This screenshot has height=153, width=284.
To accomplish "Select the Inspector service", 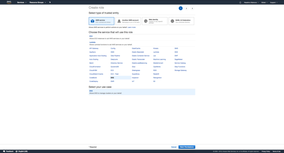I will click(x=135, y=78).
